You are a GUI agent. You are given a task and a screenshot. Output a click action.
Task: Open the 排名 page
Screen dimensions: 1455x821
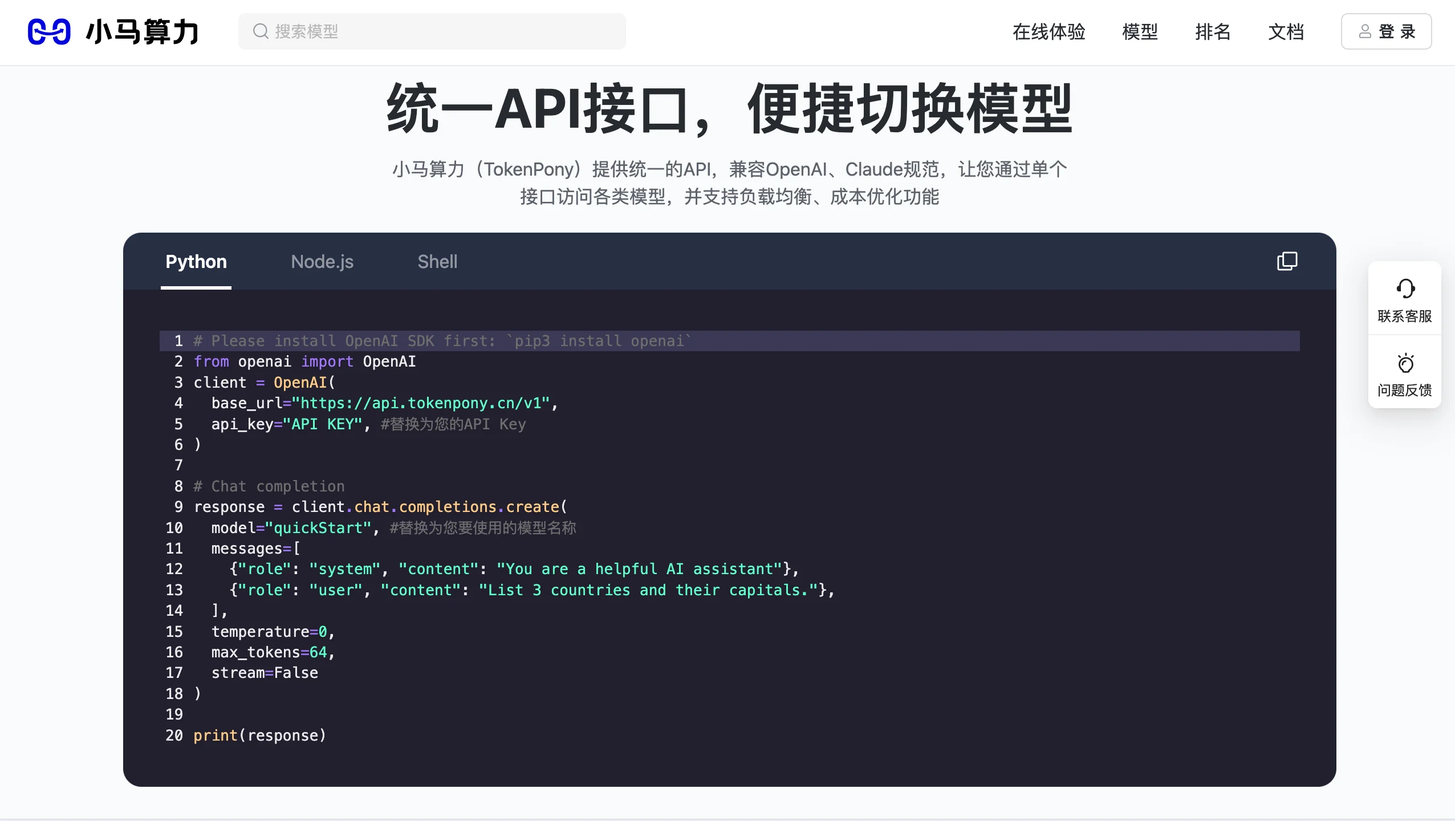1213,31
